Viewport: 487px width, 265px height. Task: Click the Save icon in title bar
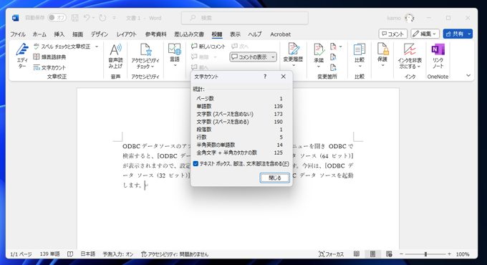75,18
